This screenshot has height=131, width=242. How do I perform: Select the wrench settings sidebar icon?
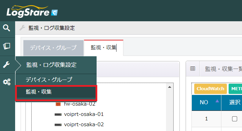point(6,65)
